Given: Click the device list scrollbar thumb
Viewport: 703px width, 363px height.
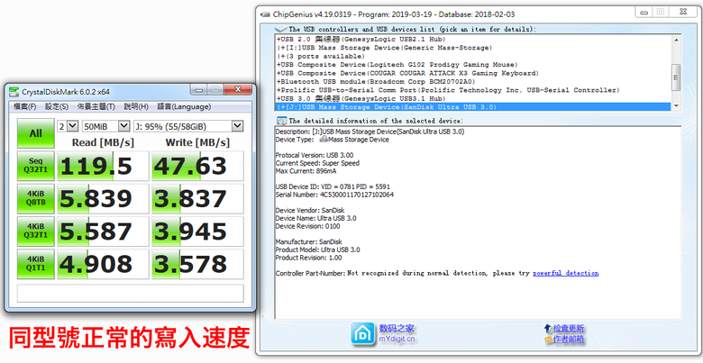Looking at the screenshot, I should 676,77.
